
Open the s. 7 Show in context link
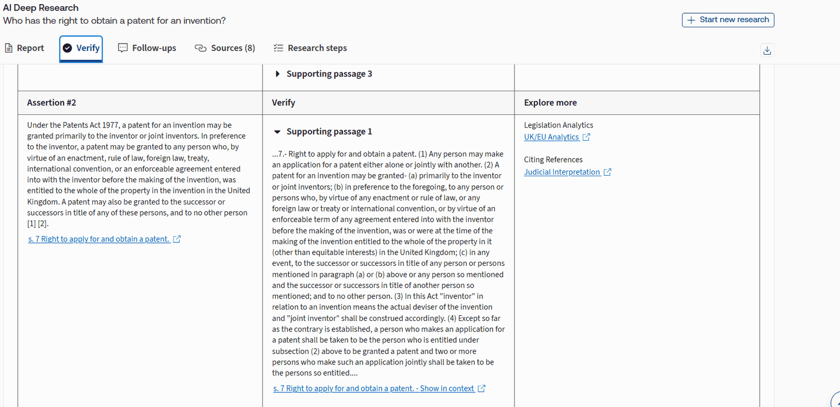click(x=374, y=389)
